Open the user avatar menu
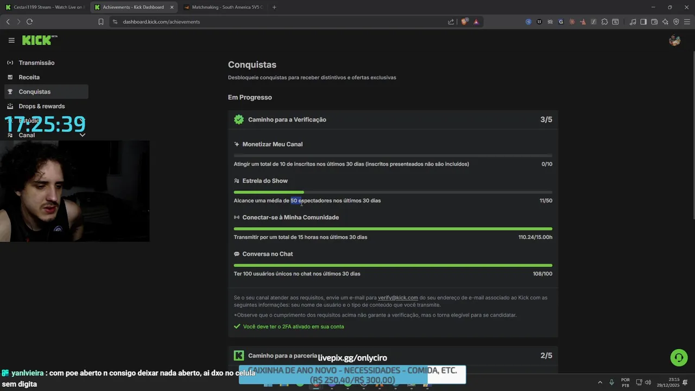Screen dimensions: 695x391 click(x=675, y=40)
